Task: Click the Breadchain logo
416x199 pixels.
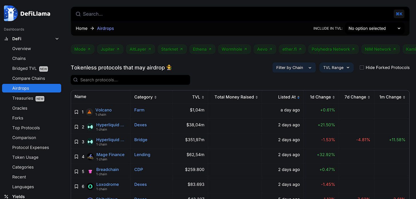Action: click(90, 171)
